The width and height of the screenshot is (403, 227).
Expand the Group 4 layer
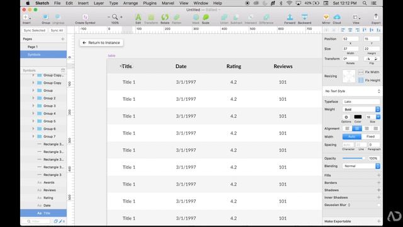33,113
